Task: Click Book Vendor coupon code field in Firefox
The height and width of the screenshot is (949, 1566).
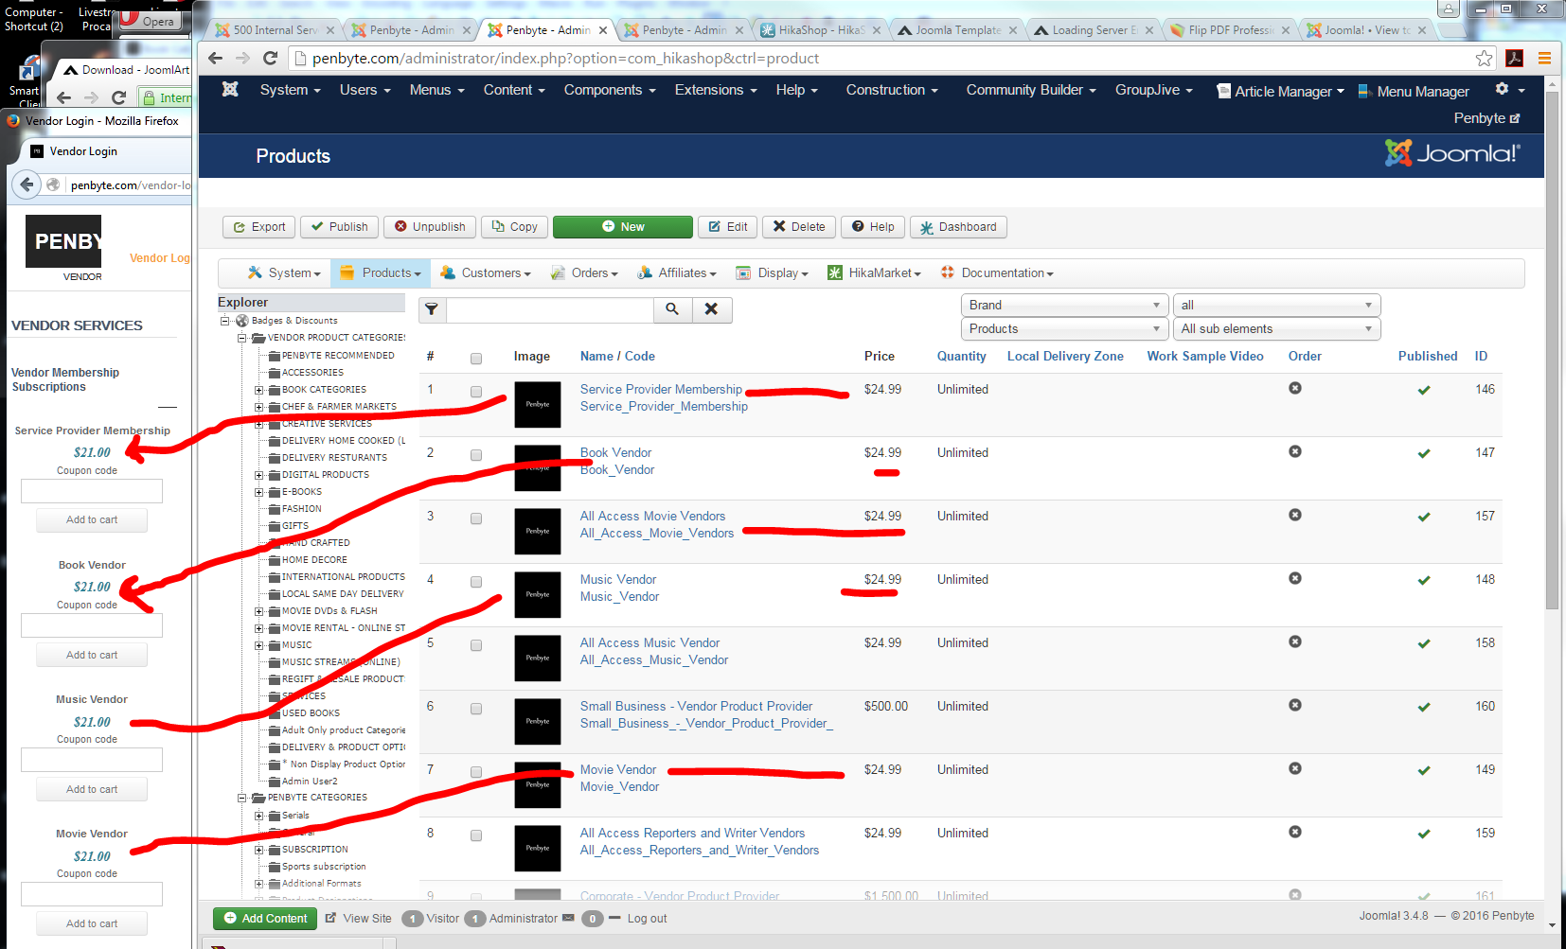Action: 92,625
